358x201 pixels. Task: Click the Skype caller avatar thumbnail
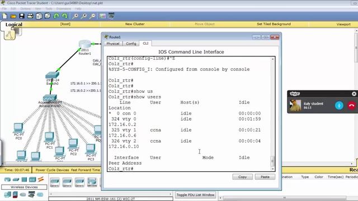(x=295, y=106)
